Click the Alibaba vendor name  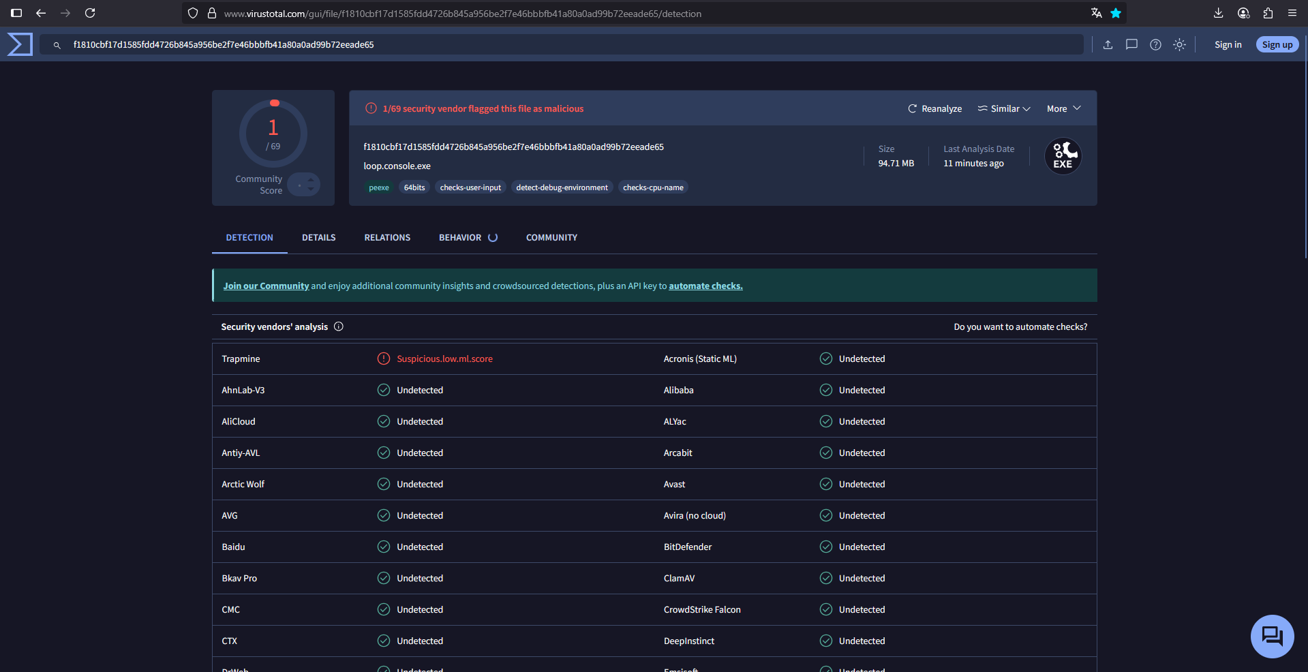(678, 390)
